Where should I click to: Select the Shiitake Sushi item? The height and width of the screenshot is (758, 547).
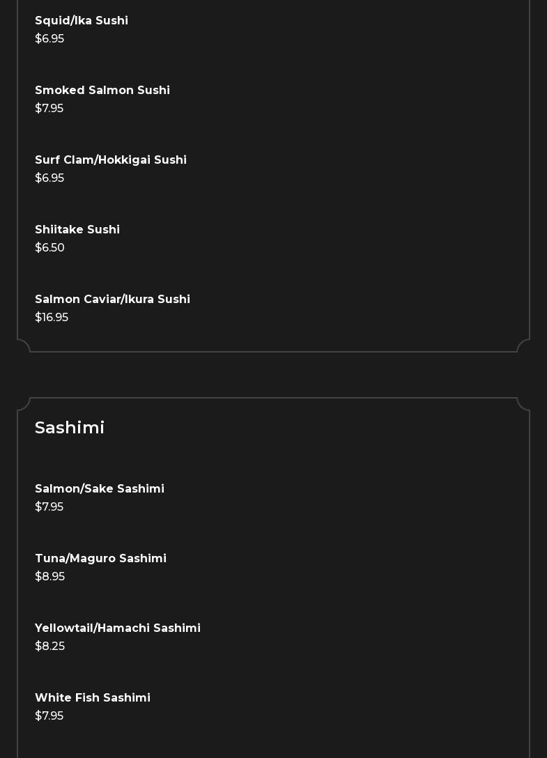click(77, 230)
